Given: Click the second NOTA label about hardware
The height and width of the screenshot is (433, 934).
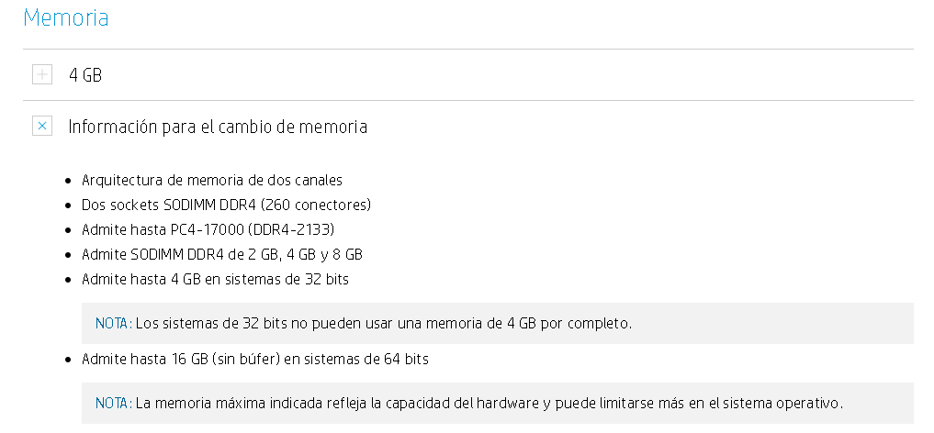Looking at the screenshot, I should click(x=114, y=404).
